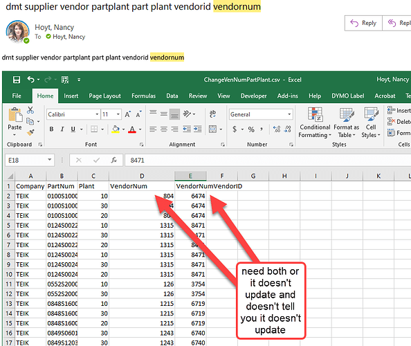The image size is (411, 346).
Task: Increase font size with large A
Action: pyautogui.click(x=127, y=114)
